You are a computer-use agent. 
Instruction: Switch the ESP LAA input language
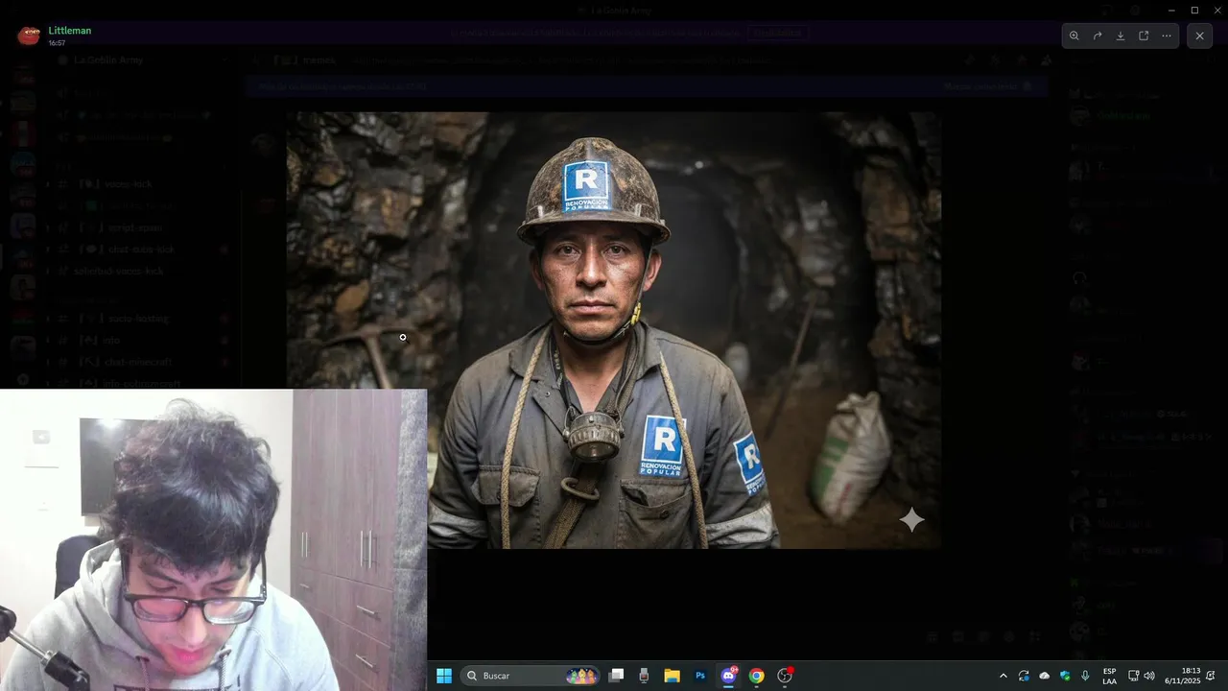coord(1109,676)
